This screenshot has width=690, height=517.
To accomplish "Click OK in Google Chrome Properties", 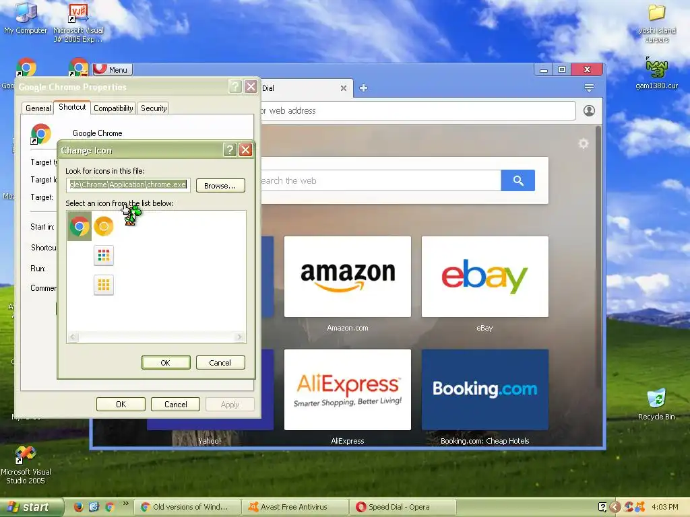I will pos(121,404).
